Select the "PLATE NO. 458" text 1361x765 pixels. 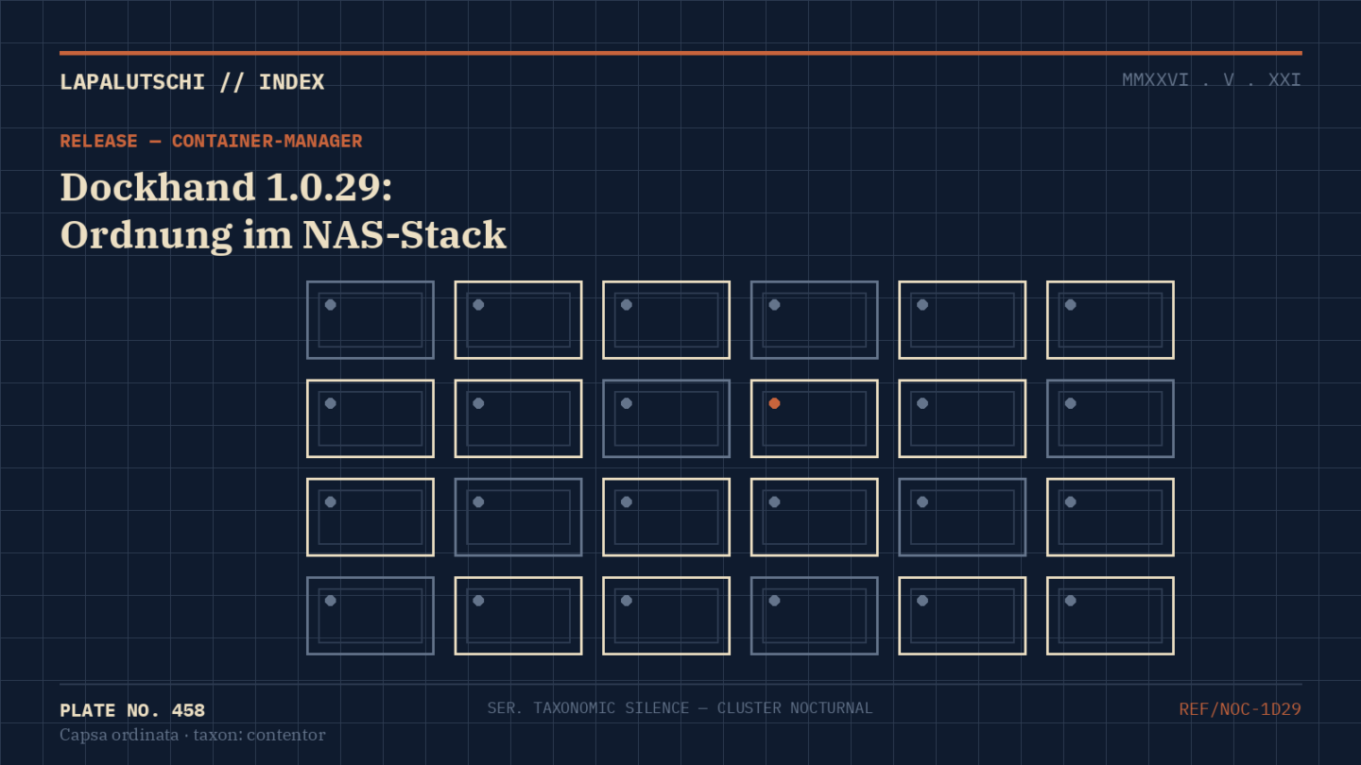pyautogui.click(x=132, y=710)
